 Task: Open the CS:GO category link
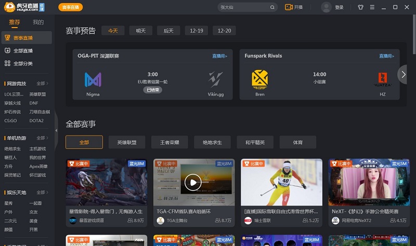pyautogui.click(x=10, y=120)
